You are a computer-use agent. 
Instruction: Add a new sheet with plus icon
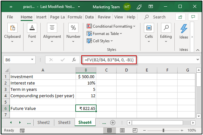click(x=113, y=123)
